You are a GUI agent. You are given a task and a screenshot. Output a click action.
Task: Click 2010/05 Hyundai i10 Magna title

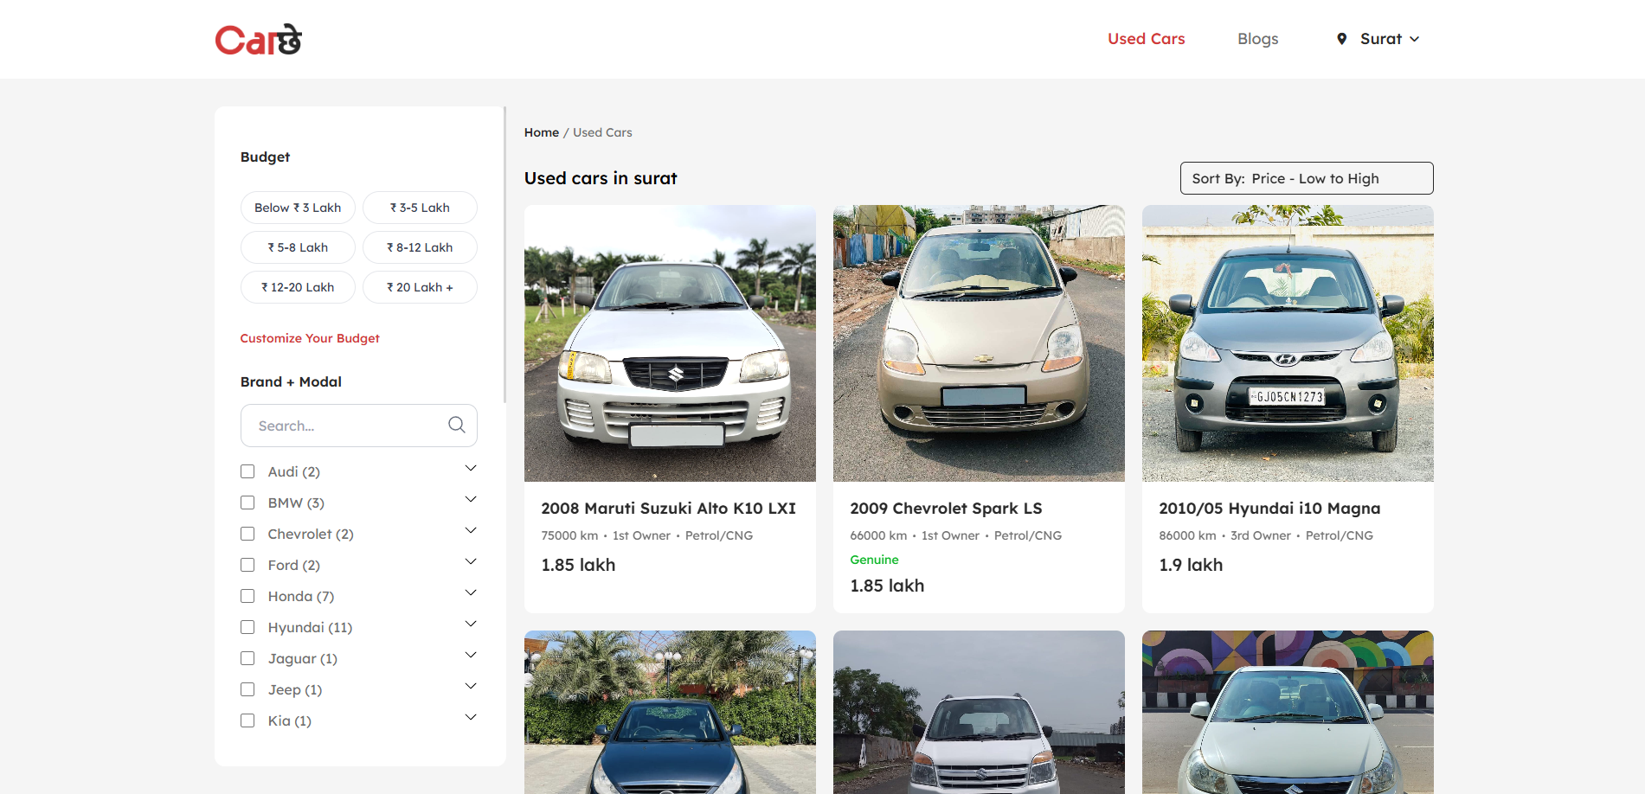pyautogui.click(x=1269, y=509)
